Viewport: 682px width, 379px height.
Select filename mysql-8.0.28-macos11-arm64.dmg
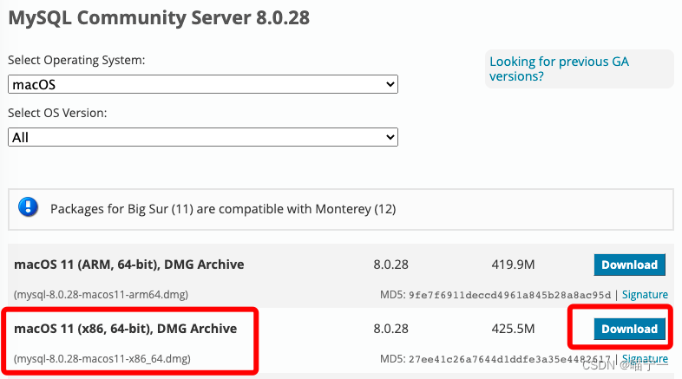pyautogui.click(x=101, y=295)
